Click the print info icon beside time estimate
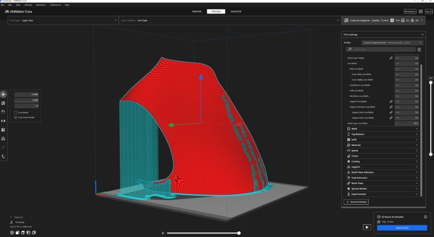Viewport: 434px width, 237px height. 425,217
